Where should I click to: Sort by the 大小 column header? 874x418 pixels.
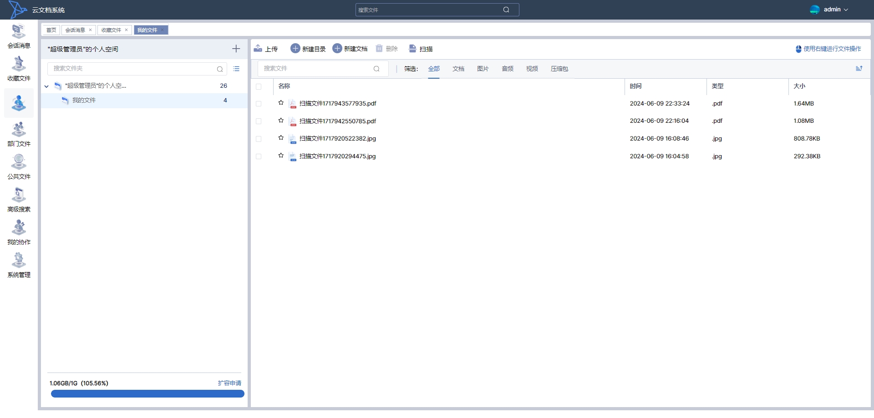click(799, 86)
